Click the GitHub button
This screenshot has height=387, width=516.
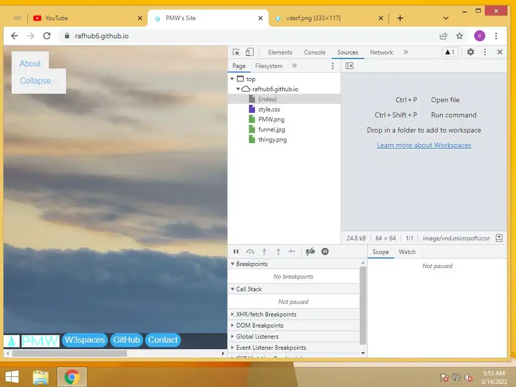coord(126,340)
